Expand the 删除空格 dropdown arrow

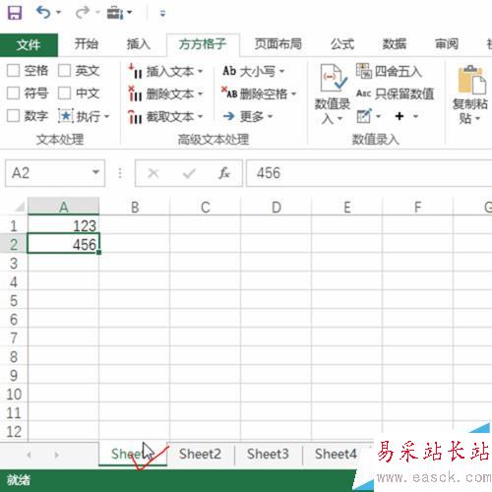coord(294,94)
